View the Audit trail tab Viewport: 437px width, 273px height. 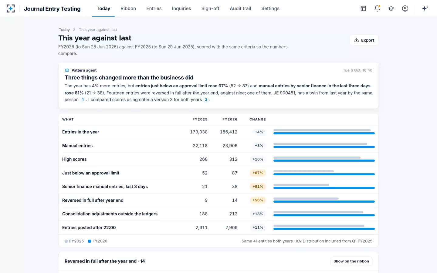pyautogui.click(x=240, y=8)
